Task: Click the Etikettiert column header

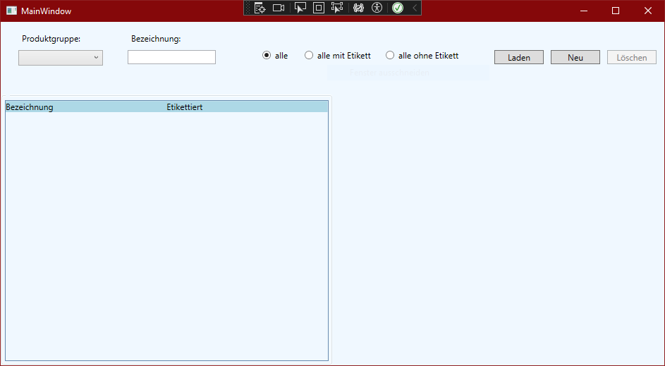Action: (185, 107)
